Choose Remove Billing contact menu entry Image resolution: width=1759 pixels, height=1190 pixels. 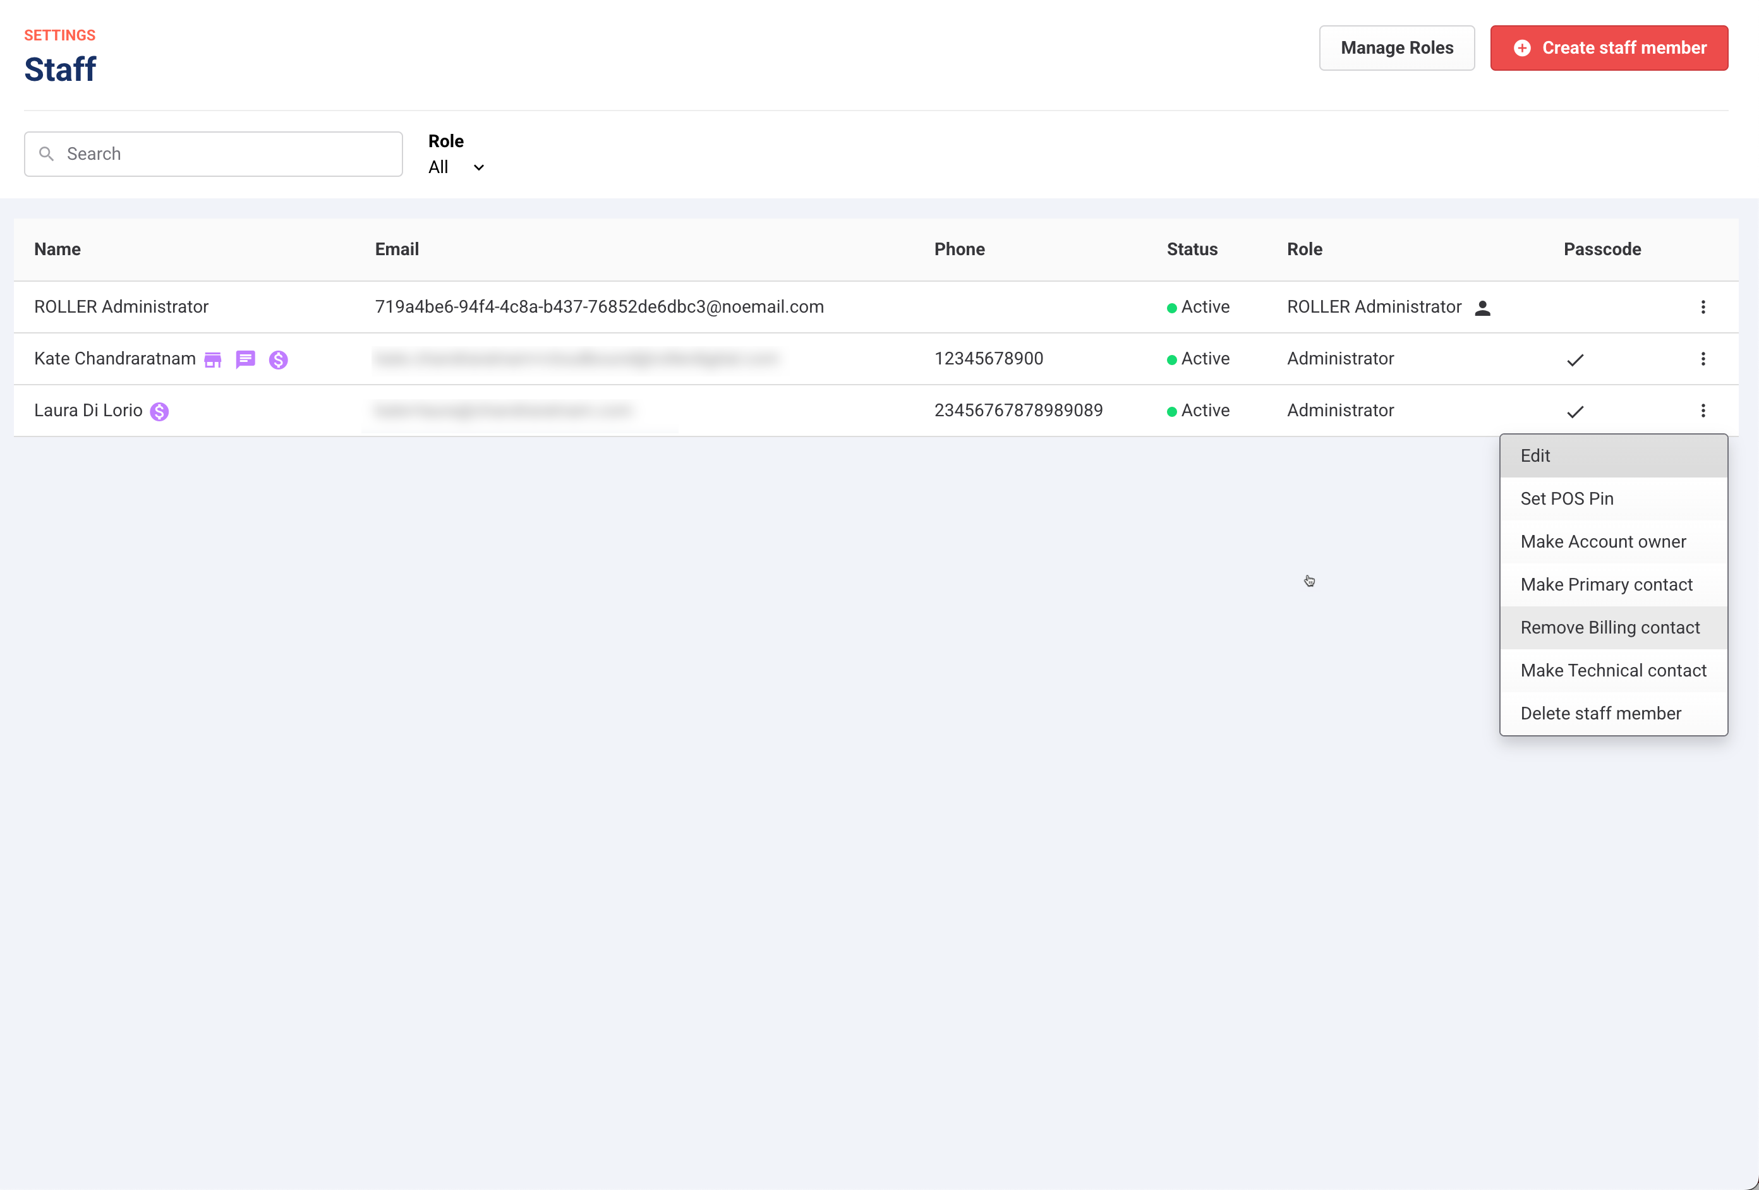[x=1613, y=628]
